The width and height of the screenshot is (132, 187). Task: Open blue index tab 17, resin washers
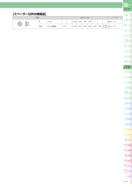pos(127,104)
